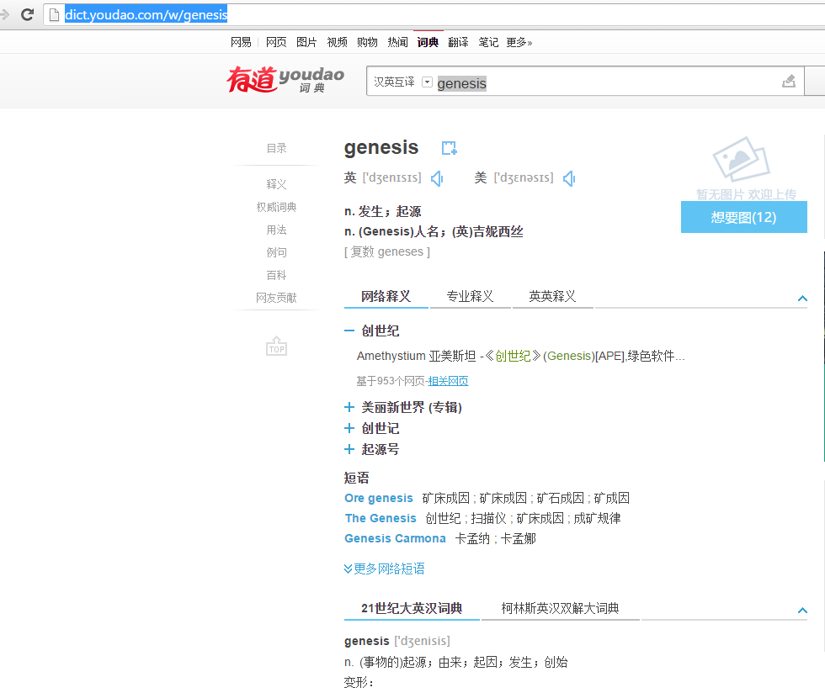Screen dimensions: 825x693
Task: Jump to 网友贡献 in sidebar contents
Action: [276, 298]
